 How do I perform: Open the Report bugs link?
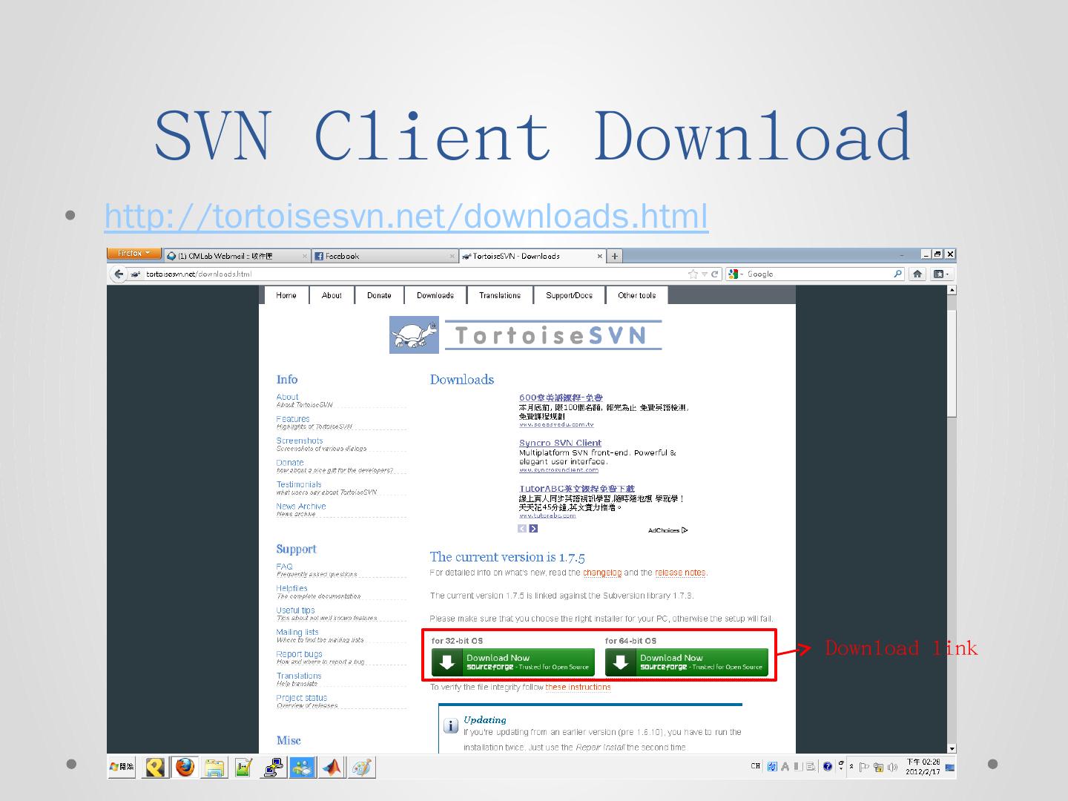(x=300, y=654)
